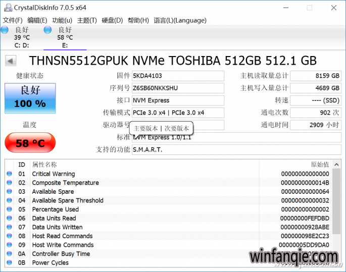
Task: Select the Critical Warning row
Action: pos(168,174)
